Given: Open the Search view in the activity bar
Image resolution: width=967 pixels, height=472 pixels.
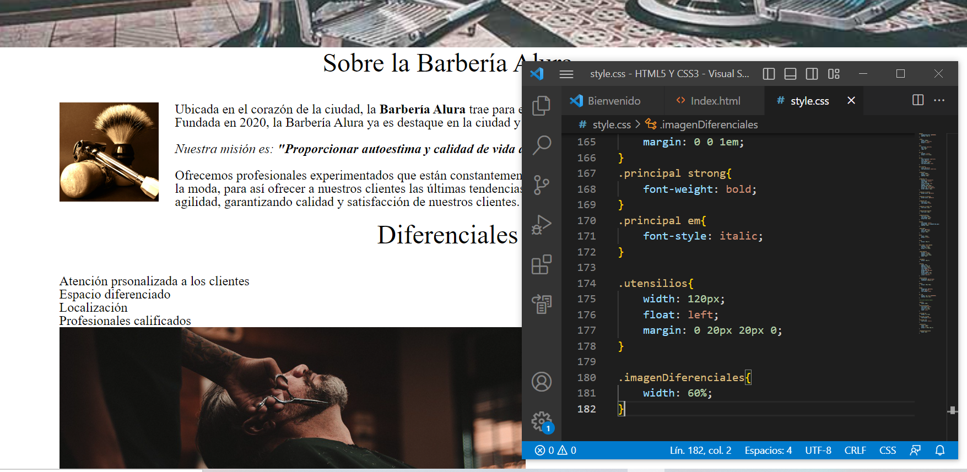Looking at the screenshot, I should [x=541, y=145].
